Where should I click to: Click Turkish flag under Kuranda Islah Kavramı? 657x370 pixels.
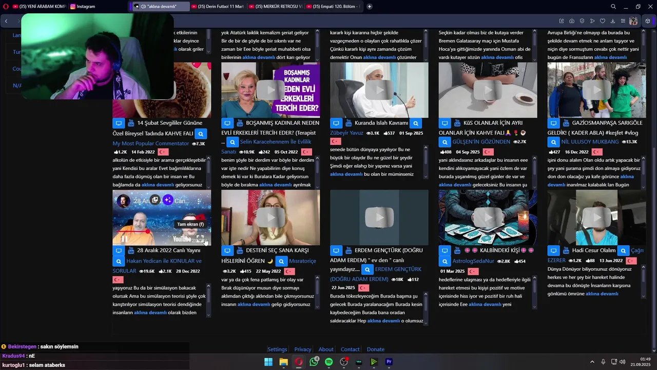coord(335,141)
